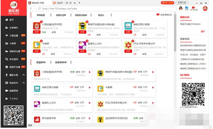The height and width of the screenshot is (129, 213).
Task: Go back with the browser back arrow
Action: click(31, 8)
